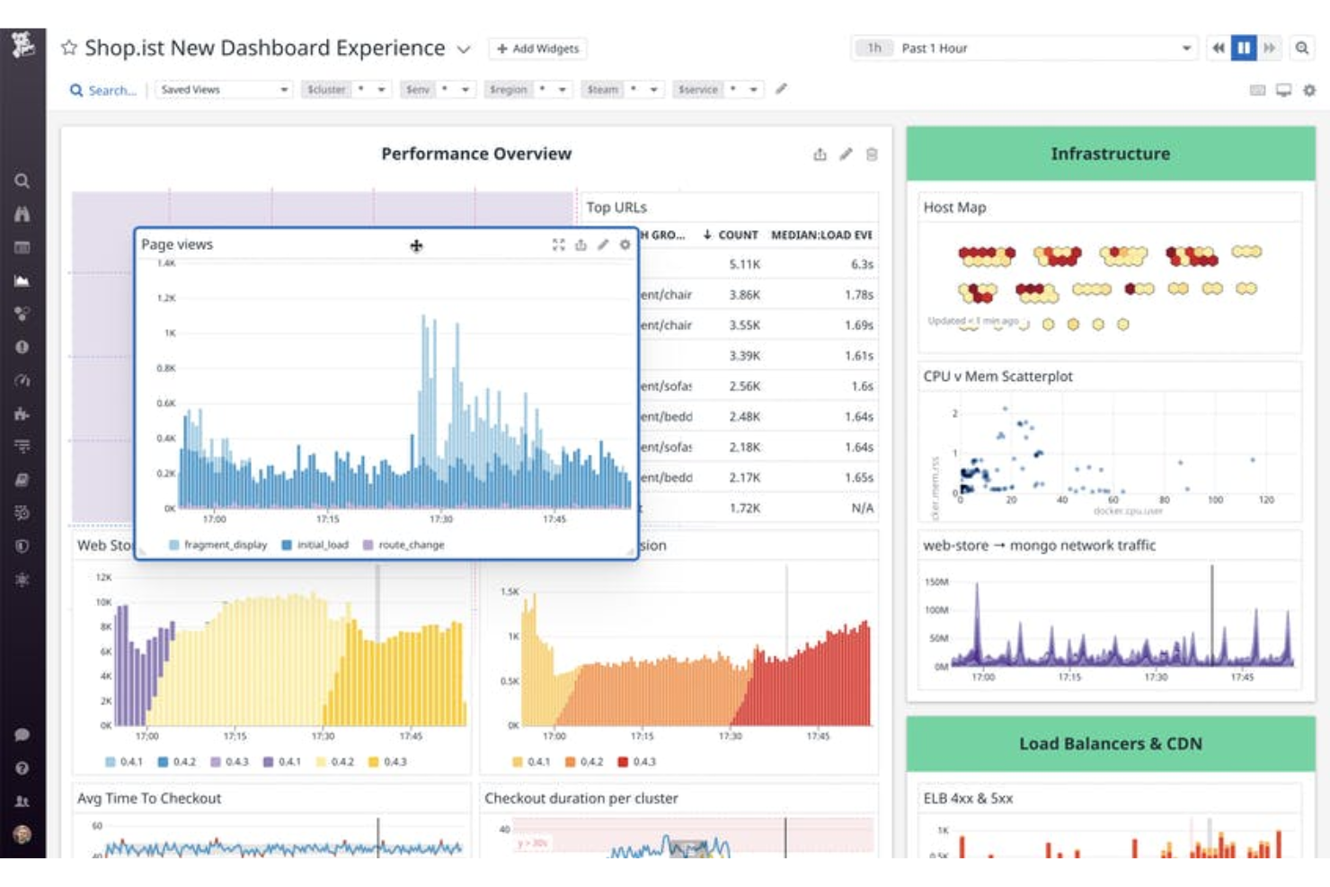The image size is (1330, 887).
Task: Edit template variables with the pencil button
Action: pos(781,90)
